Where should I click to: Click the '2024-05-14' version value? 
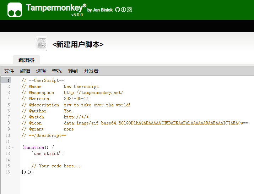76,99
